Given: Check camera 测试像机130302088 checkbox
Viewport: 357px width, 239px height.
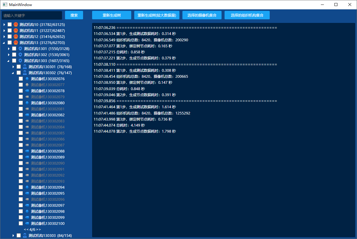Looking at the screenshot, I should click(21, 151).
